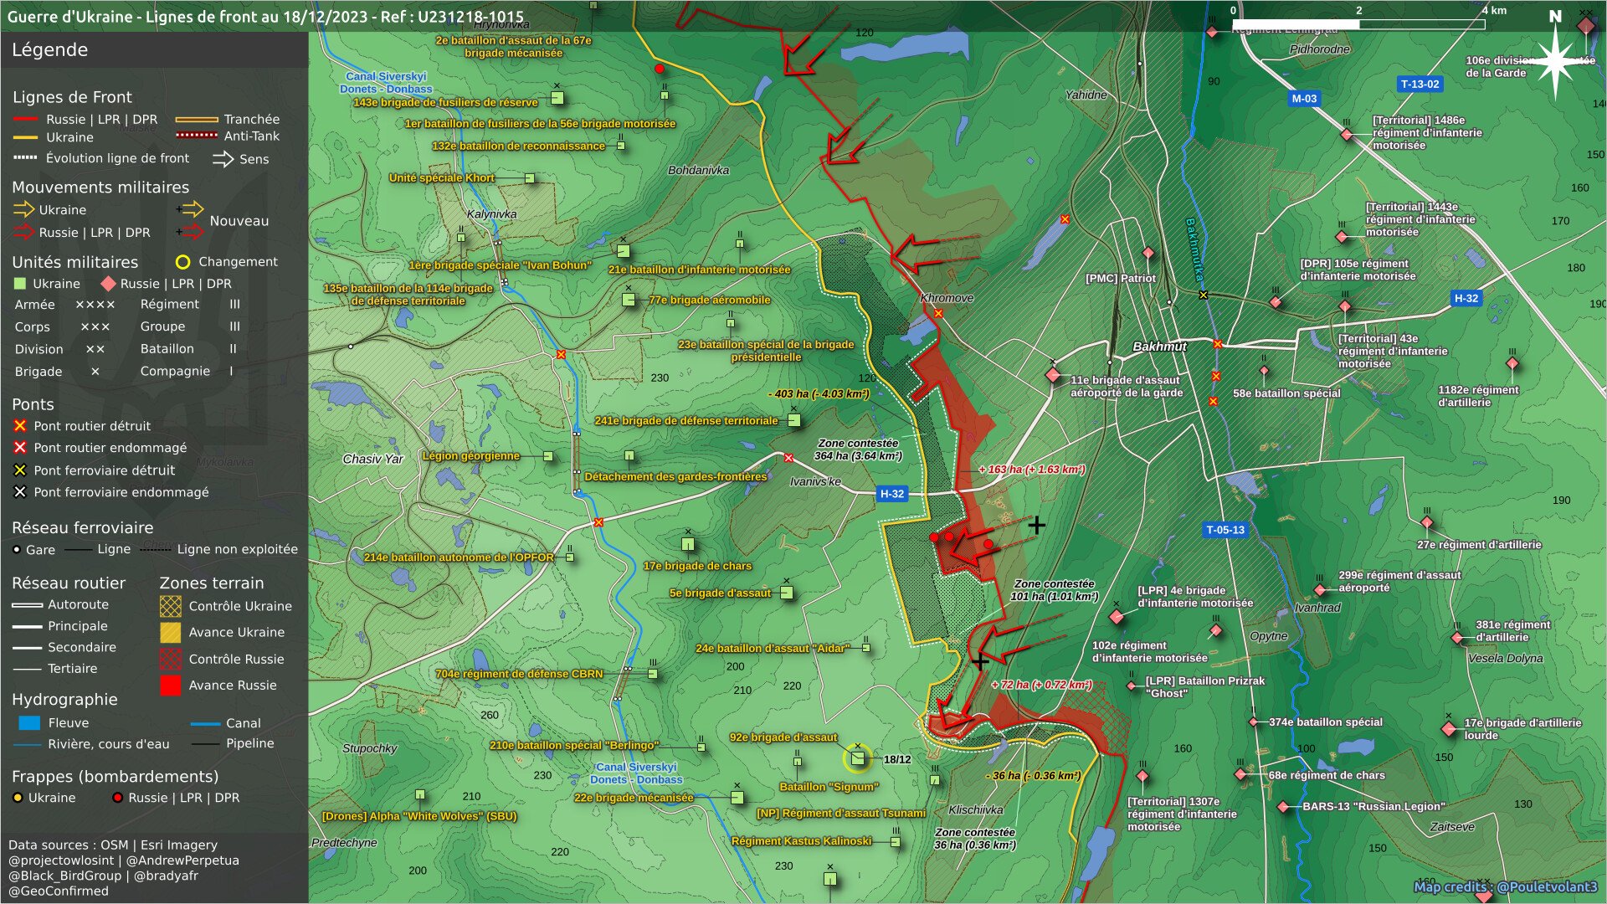Viewport: 1607px width, 904px height.
Task: Click the Lignes de Front legend heading
Action: pos(72,97)
